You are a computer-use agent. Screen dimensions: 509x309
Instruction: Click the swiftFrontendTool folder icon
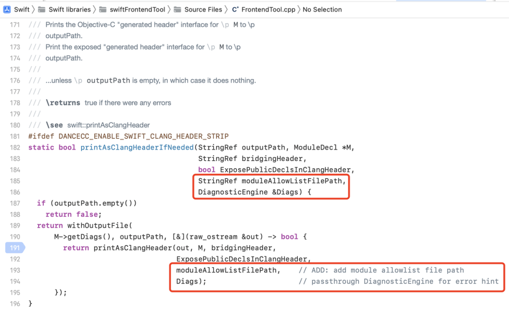(103, 9)
